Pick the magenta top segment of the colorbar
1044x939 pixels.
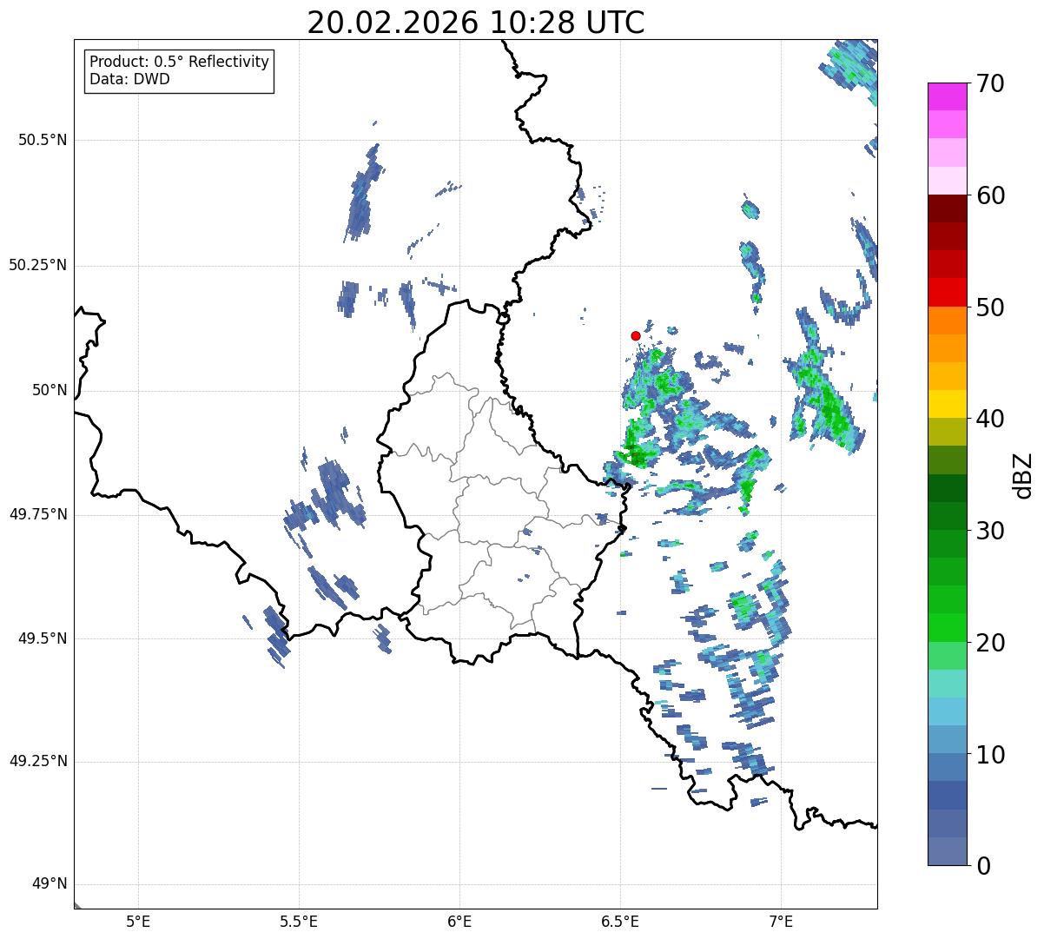[948, 96]
